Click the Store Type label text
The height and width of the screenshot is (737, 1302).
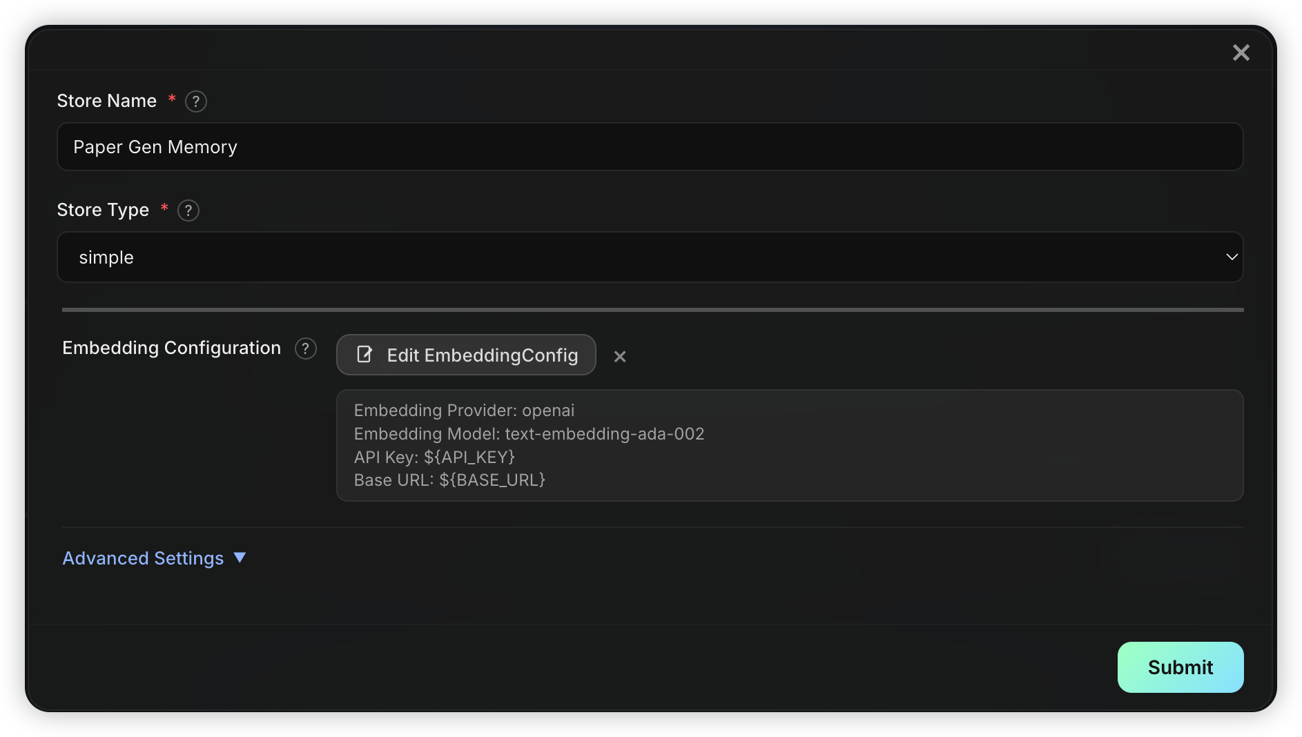(x=103, y=210)
